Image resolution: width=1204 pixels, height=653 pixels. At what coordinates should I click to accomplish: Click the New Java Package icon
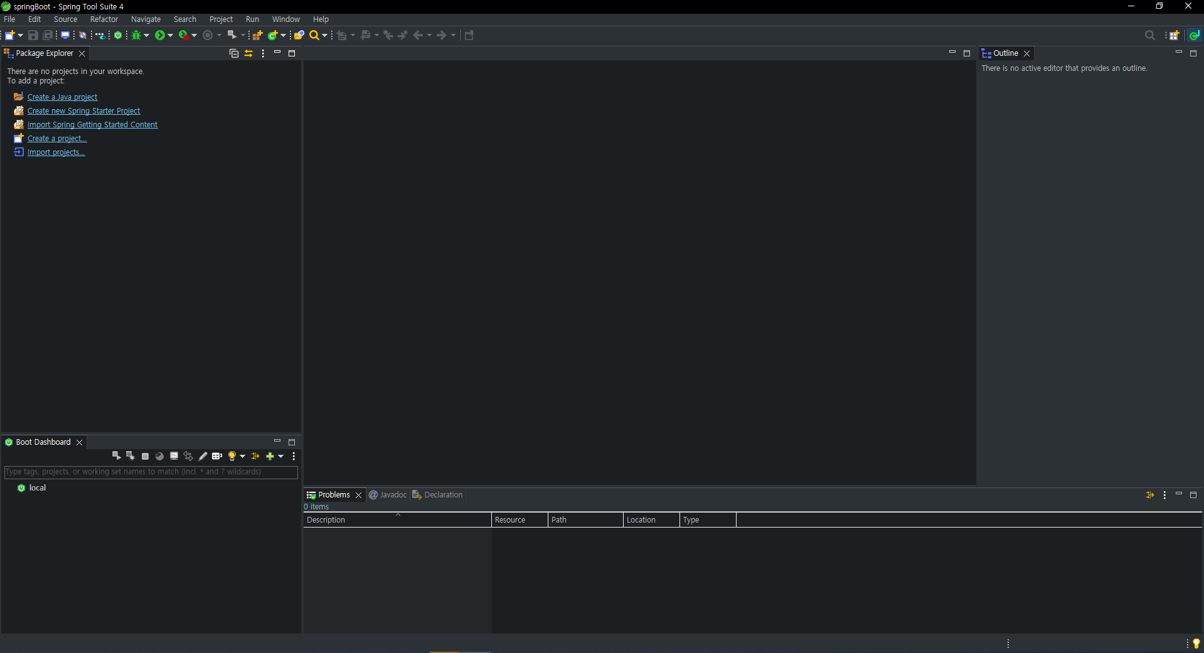click(x=257, y=35)
